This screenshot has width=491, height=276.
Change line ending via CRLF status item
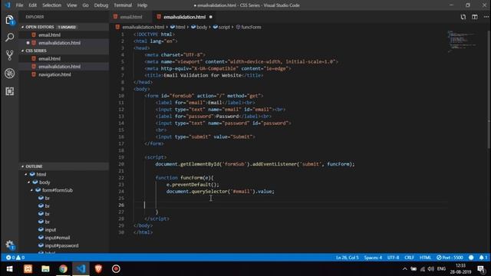click(409, 258)
